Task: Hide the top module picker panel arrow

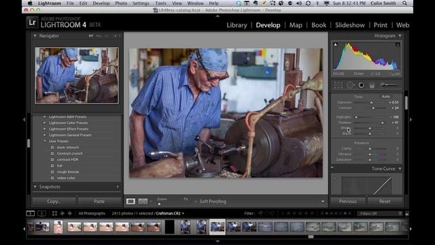Action: point(217,16)
